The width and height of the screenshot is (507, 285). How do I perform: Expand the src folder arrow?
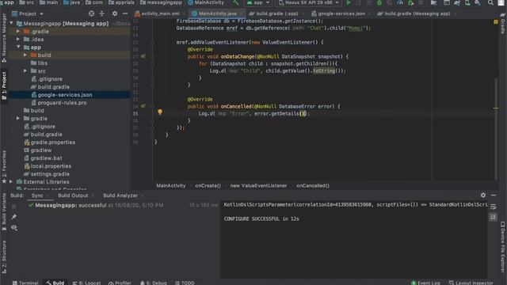[x=25, y=70]
